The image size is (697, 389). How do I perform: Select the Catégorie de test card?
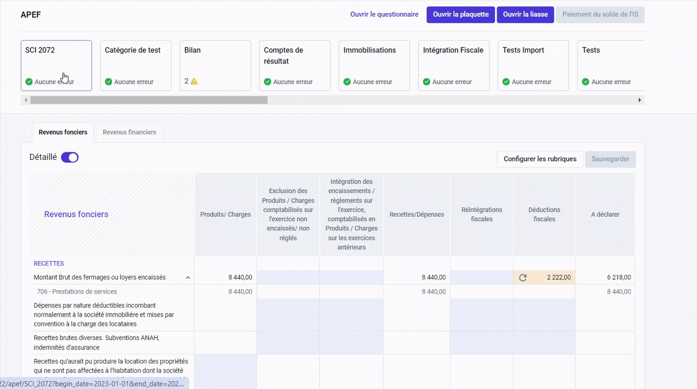[136, 65]
